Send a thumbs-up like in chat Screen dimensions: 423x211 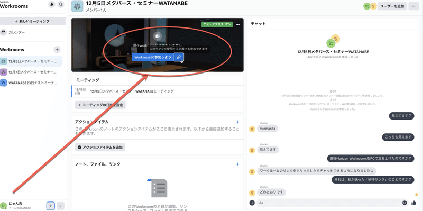pos(414,203)
